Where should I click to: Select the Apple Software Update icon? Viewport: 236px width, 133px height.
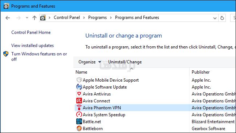(x=79, y=87)
